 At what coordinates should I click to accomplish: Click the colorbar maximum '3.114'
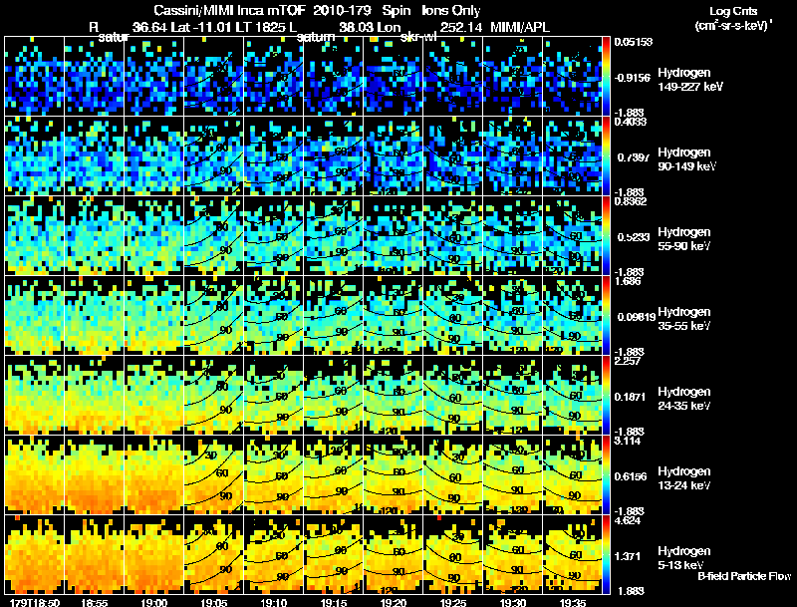point(629,441)
